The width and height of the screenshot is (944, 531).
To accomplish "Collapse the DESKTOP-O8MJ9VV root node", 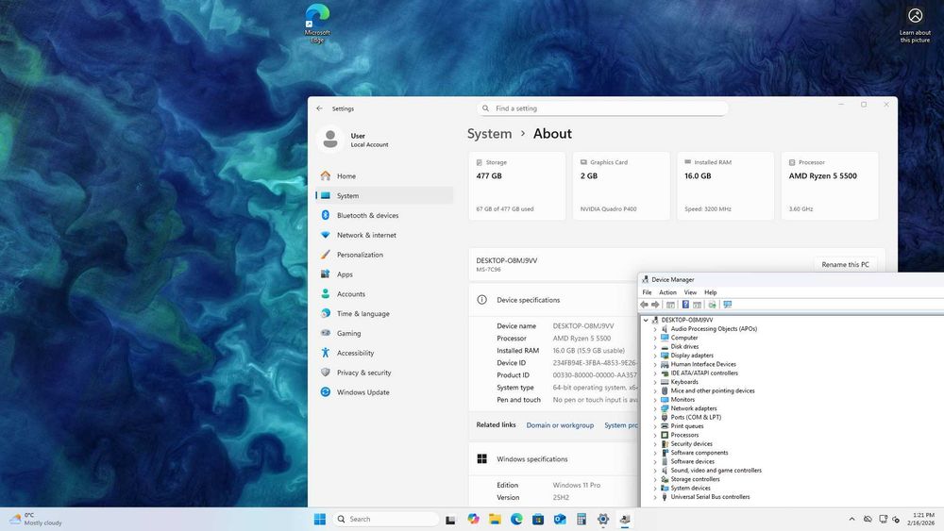I will coord(646,320).
